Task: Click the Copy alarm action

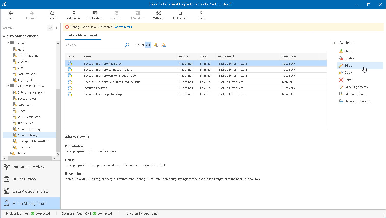Action: coord(348,73)
